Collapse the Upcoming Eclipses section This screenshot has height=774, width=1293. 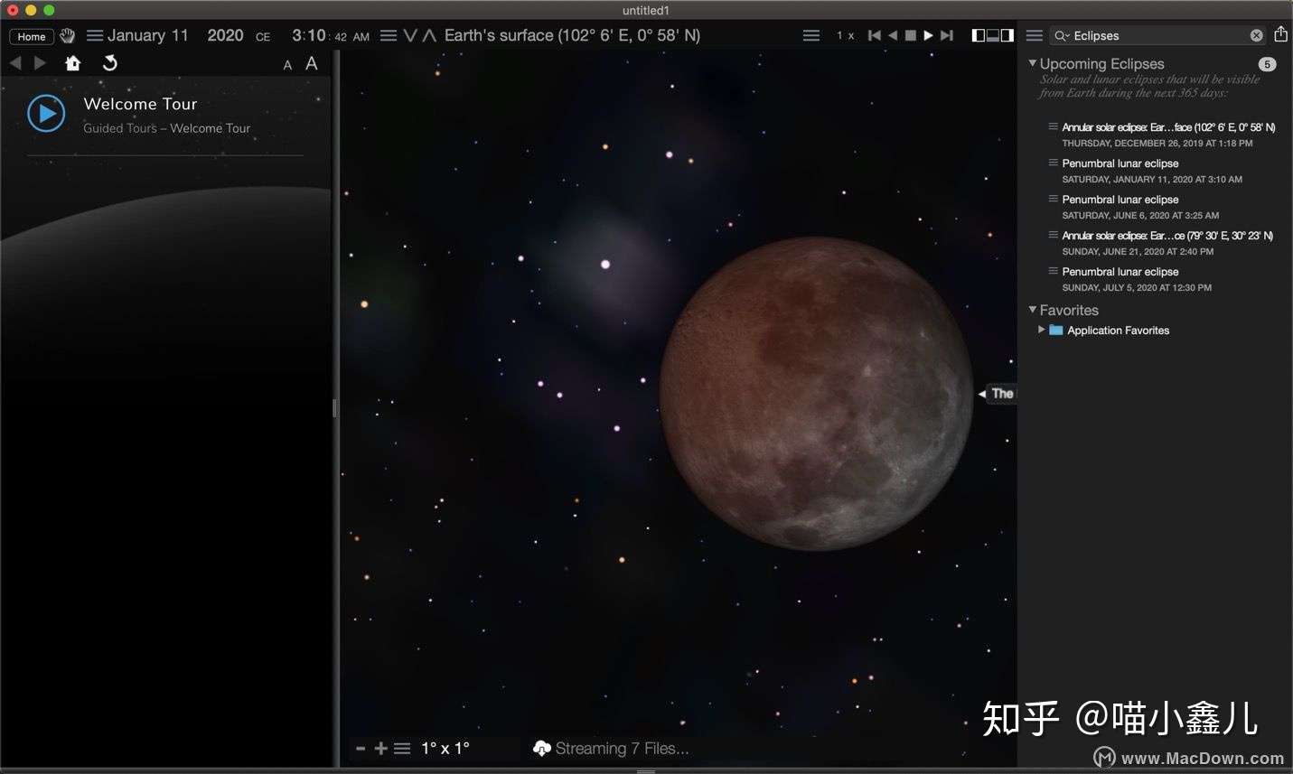pyautogui.click(x=1033, y=63)
